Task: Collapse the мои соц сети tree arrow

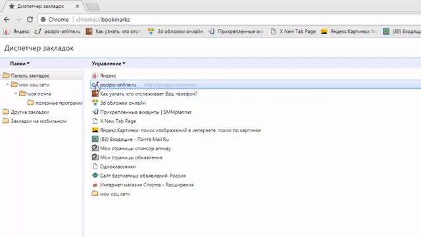Action: click(7, 85)
